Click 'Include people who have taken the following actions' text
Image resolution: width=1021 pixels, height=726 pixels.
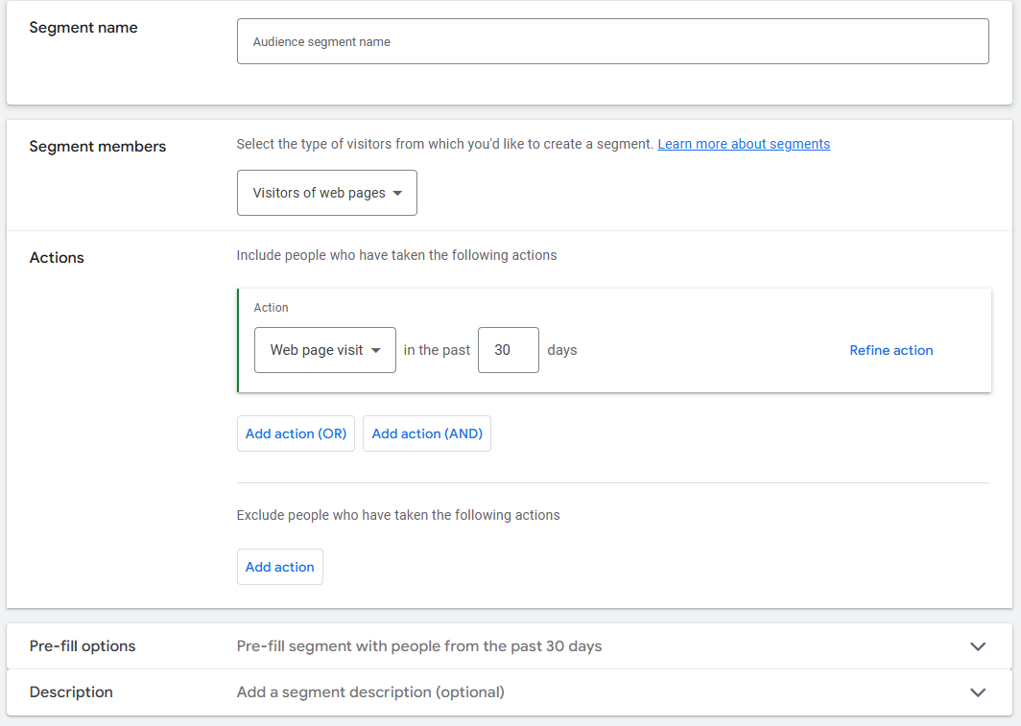[x=396, y=255]
